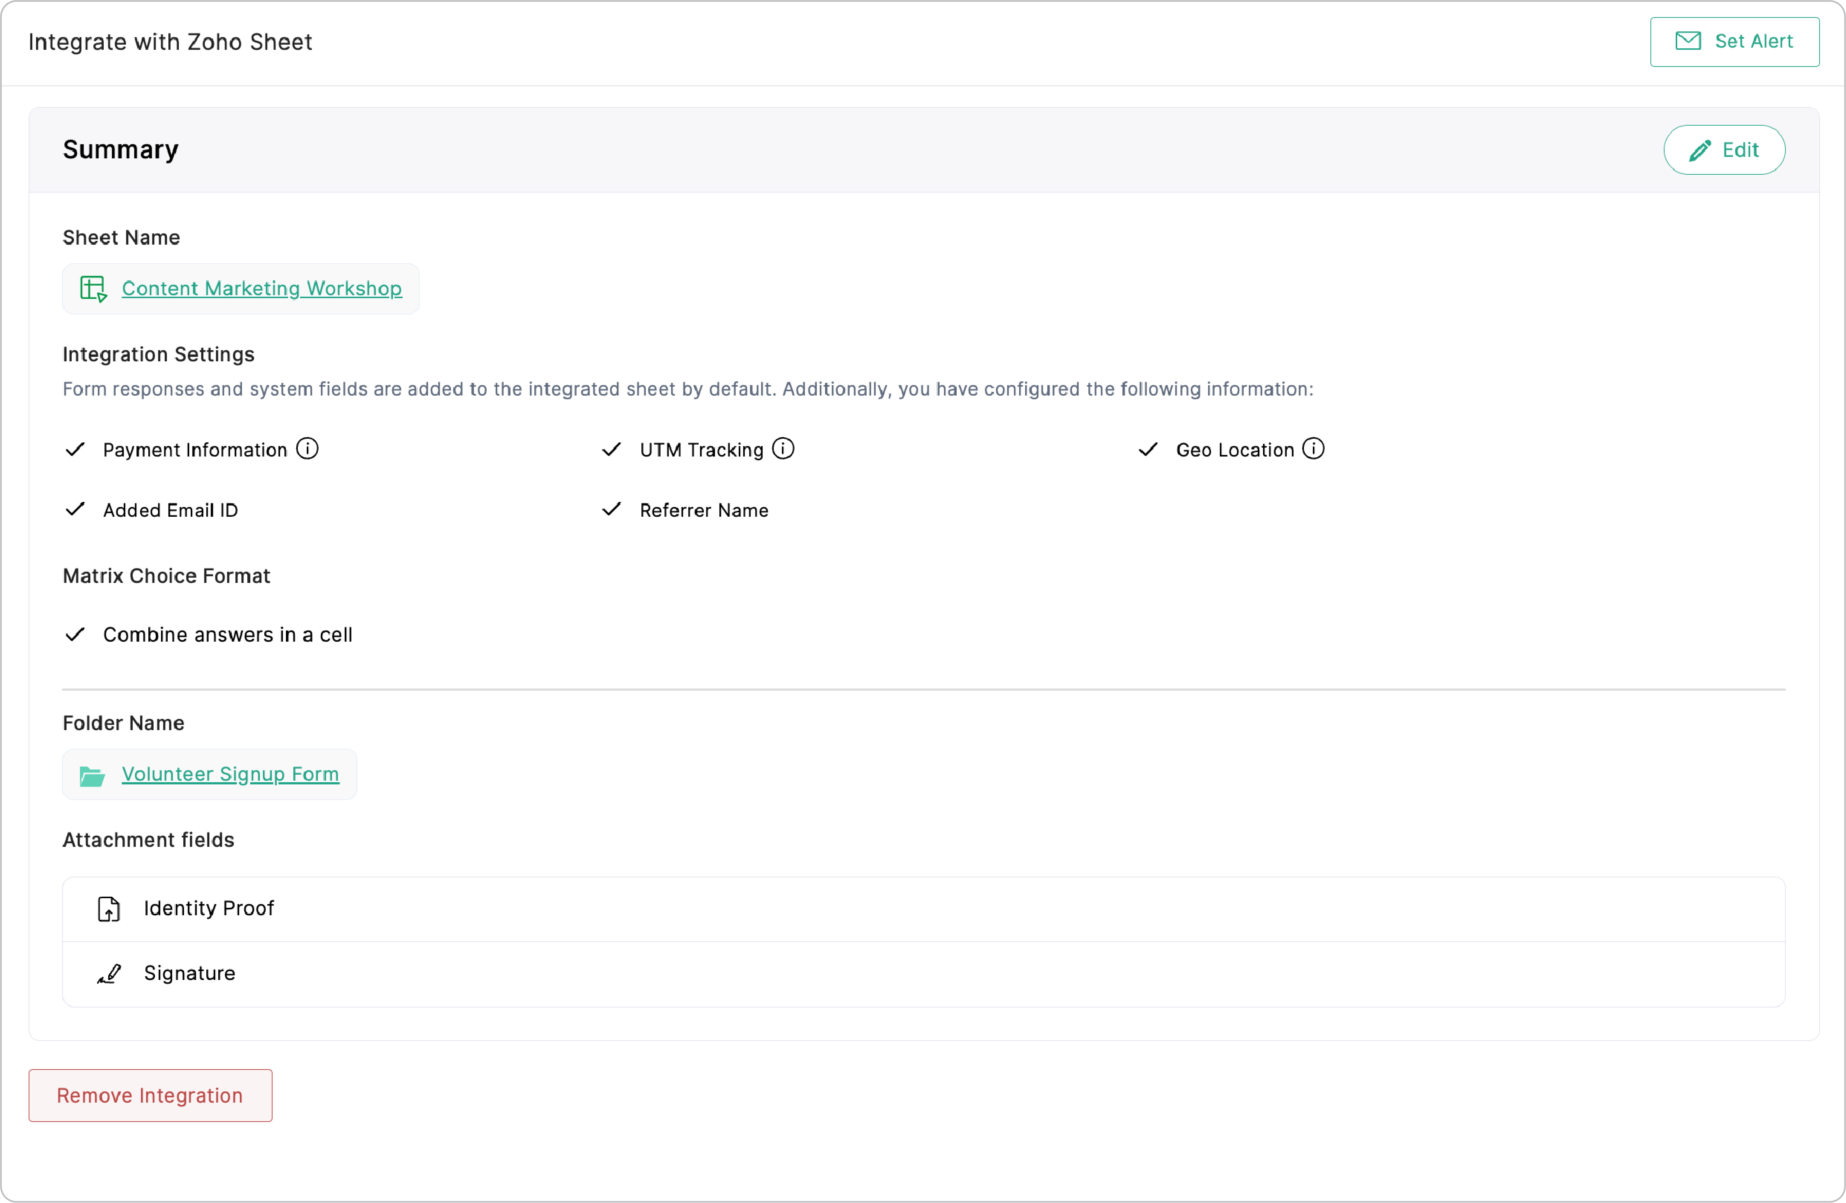Toggle the Referrer Name checkmark

[611, 510]
